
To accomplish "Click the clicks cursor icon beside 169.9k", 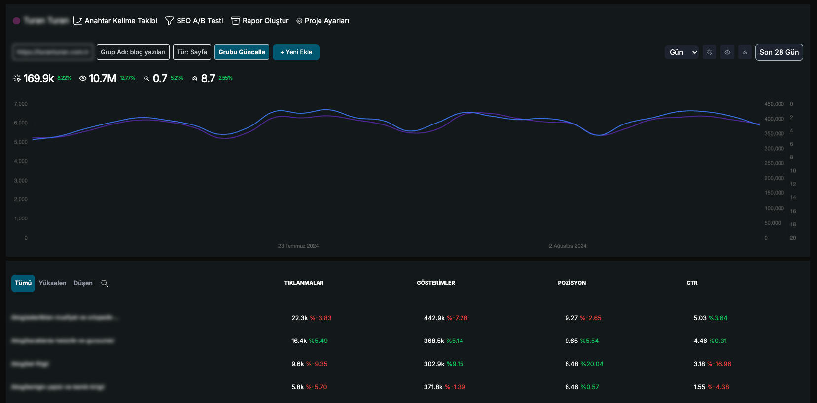I will [17, 78].
